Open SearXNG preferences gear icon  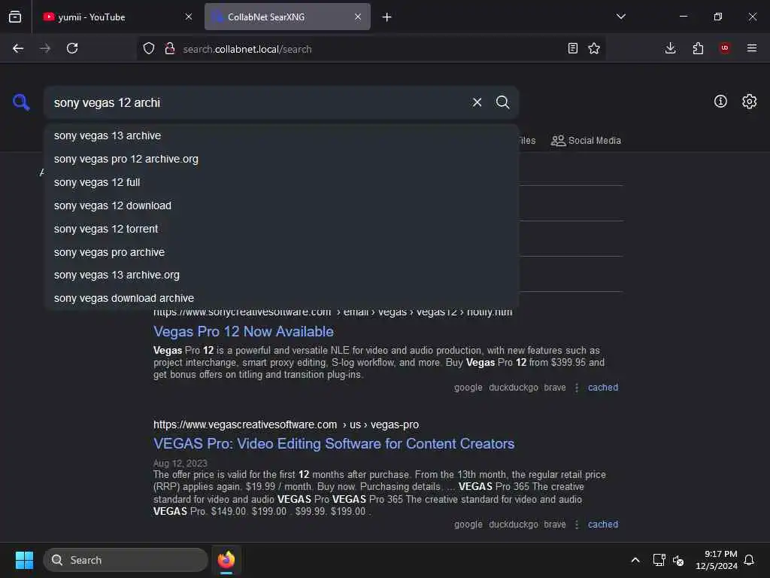coord(749,102)
